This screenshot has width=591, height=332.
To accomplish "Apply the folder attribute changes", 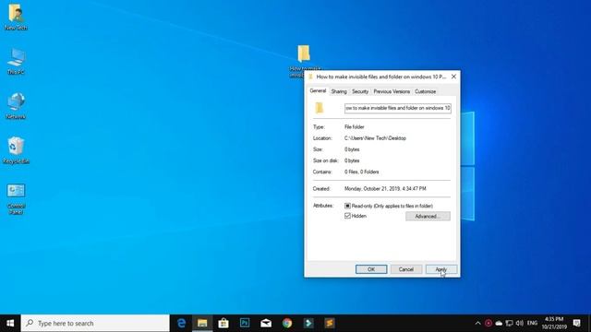I will click(441, 269).
